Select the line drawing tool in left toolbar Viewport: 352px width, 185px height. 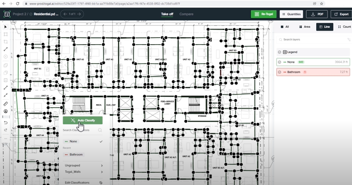pos(6,49)
